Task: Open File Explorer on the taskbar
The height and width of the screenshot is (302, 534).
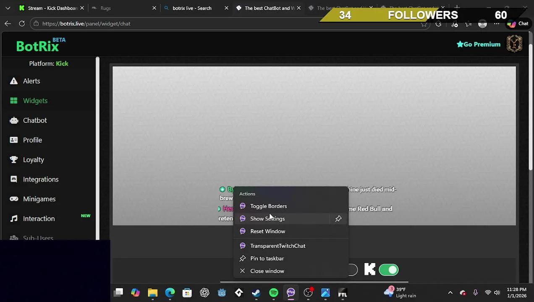Action: (153, 293)
